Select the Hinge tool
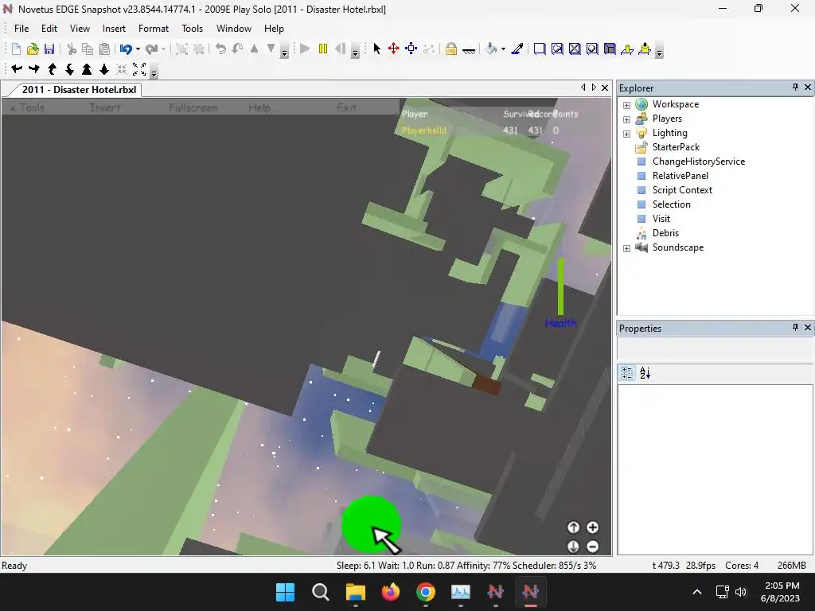This screenshot has width=815, height=611. [x=627, y=49]
